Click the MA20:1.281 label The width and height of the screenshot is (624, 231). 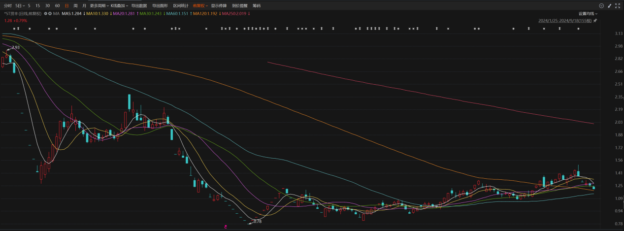[x=124, y=14]
